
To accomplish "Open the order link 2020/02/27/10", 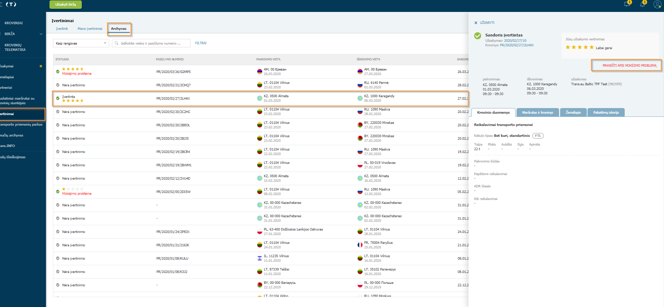I will [515, 41].
